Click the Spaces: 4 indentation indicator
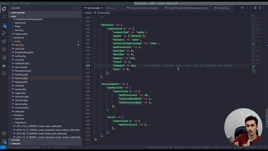268x151 pixels. [207, 147]
